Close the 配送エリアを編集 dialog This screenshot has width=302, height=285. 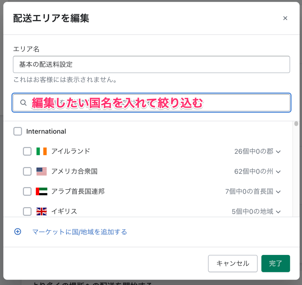[285, 18]
